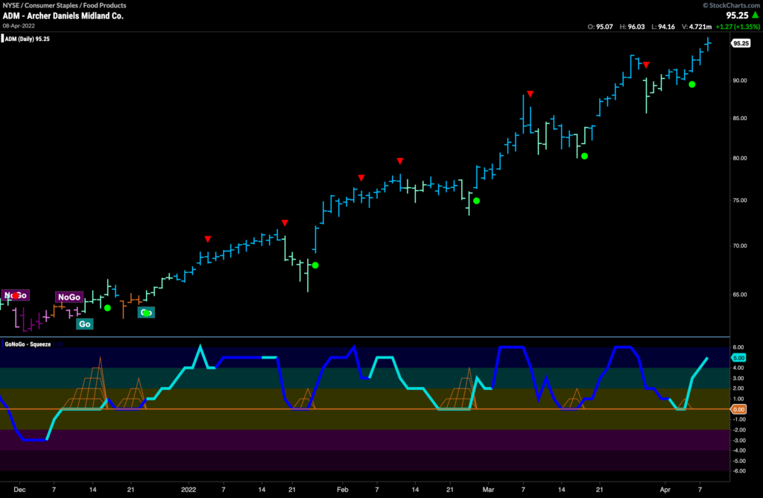Click the V: 4.721m volume value
Image resolution: width=763 pixels, height=498 pixels.
697,27
